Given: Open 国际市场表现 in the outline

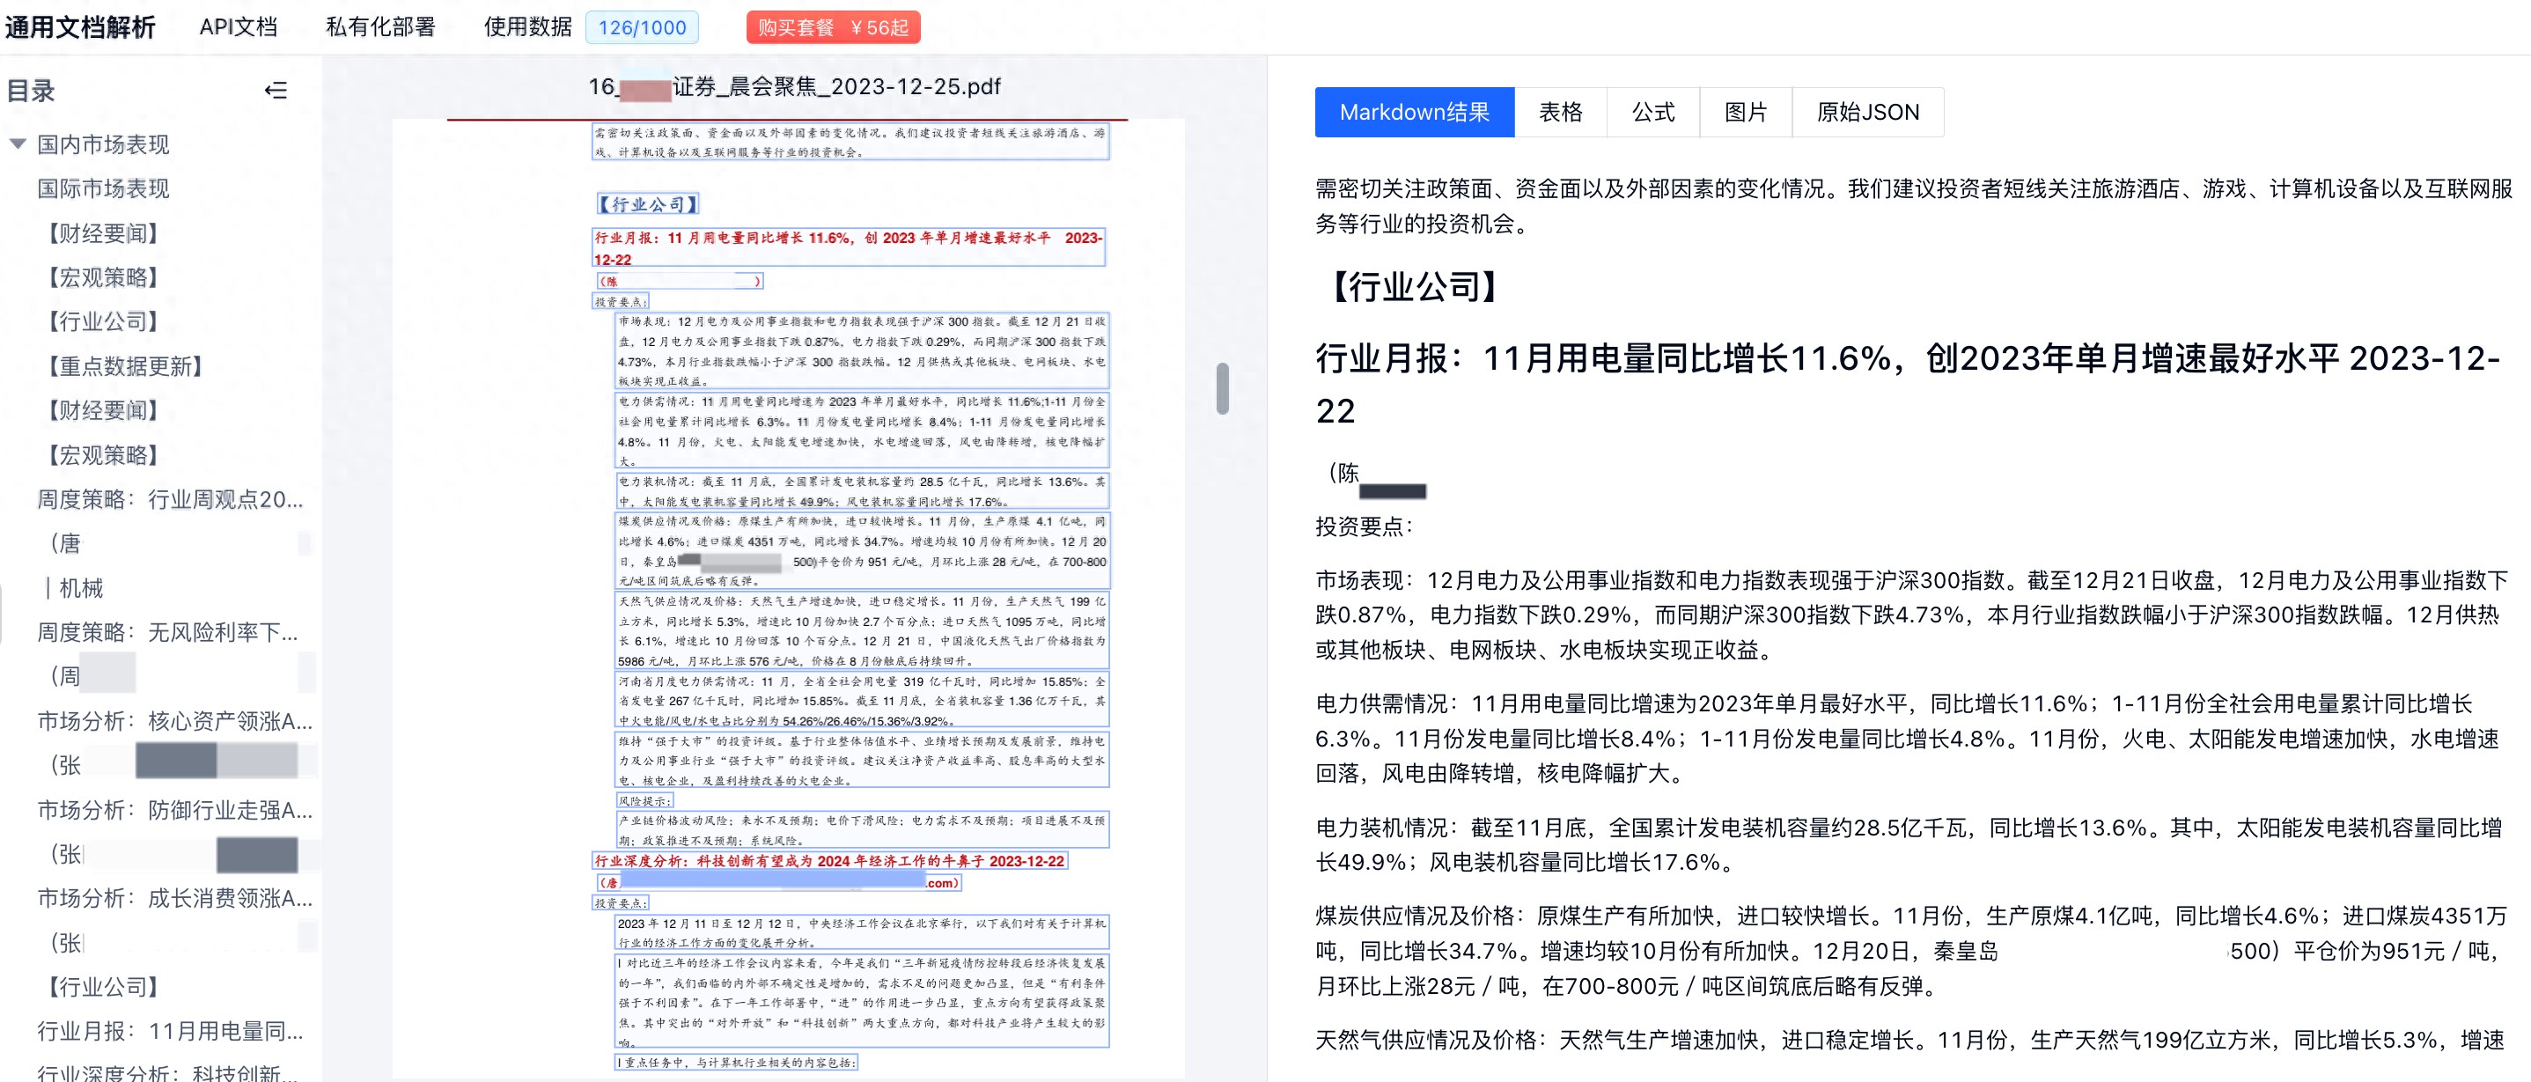Looking at the screenshot, I should (103, 188).
